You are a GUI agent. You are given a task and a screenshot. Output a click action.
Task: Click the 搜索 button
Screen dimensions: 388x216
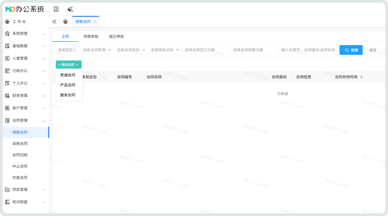(351, 50)
